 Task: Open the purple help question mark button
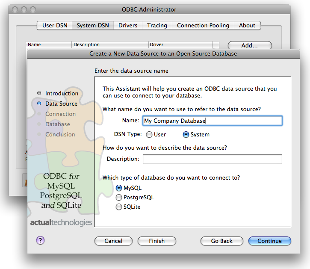(40, 240)
